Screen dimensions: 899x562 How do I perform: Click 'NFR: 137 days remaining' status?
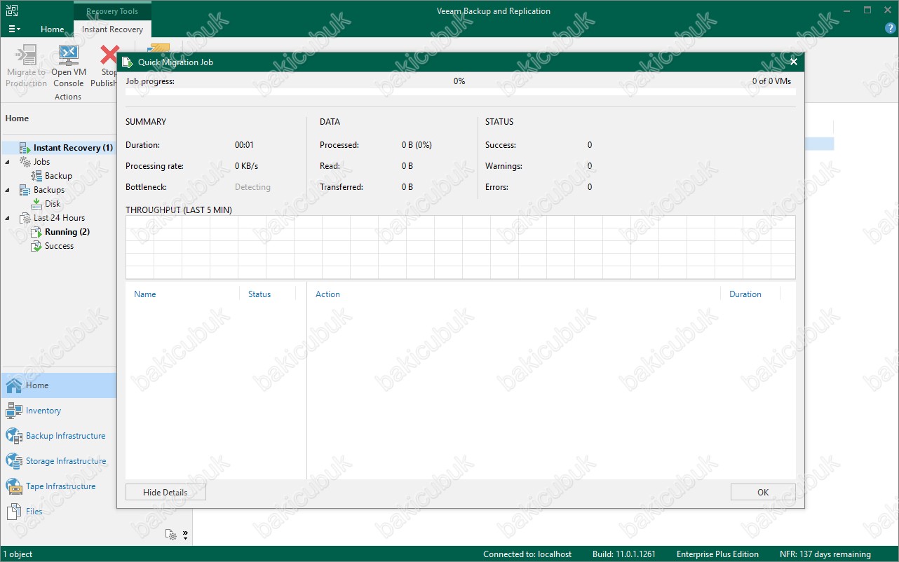[x=825, y=554]
